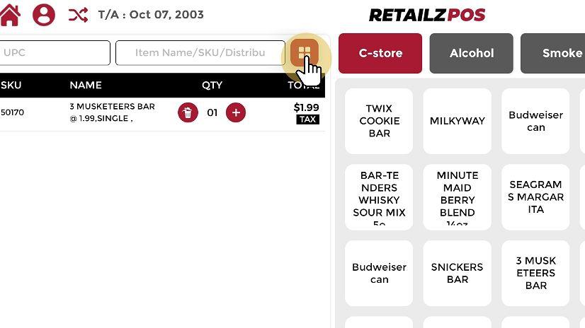
Task: Tap the Snickers Bar product tile
Action: (458, 273)
